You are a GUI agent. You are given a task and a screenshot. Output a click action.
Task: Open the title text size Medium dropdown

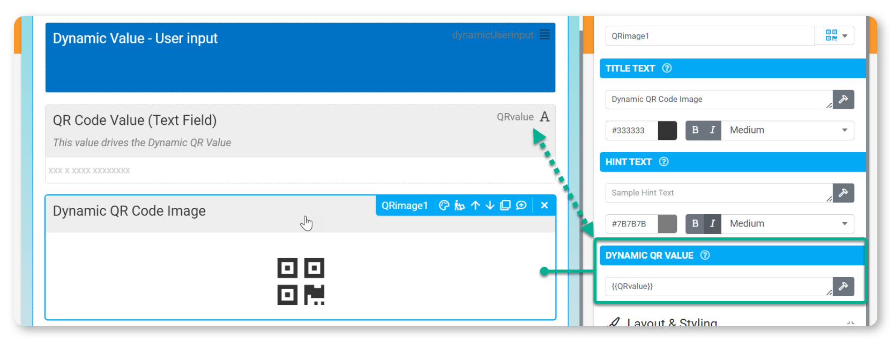[788, 130]
